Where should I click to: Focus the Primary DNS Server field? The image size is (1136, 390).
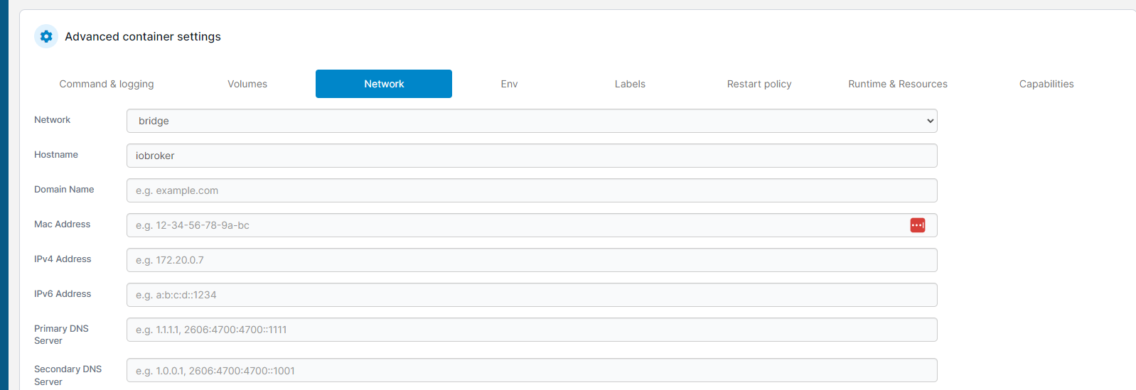pos(532,330)
